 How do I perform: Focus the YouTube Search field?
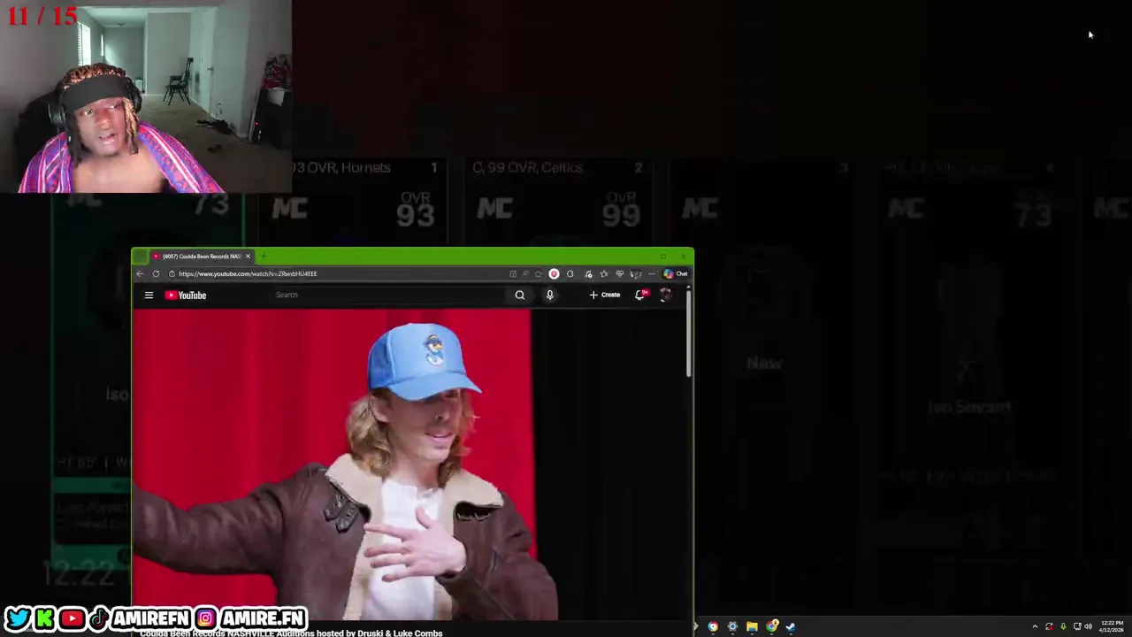click(x=389, y=295)
